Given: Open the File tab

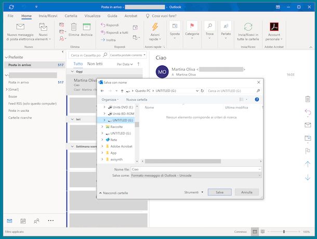Looking at the screenshot, I should coord(10,16).
